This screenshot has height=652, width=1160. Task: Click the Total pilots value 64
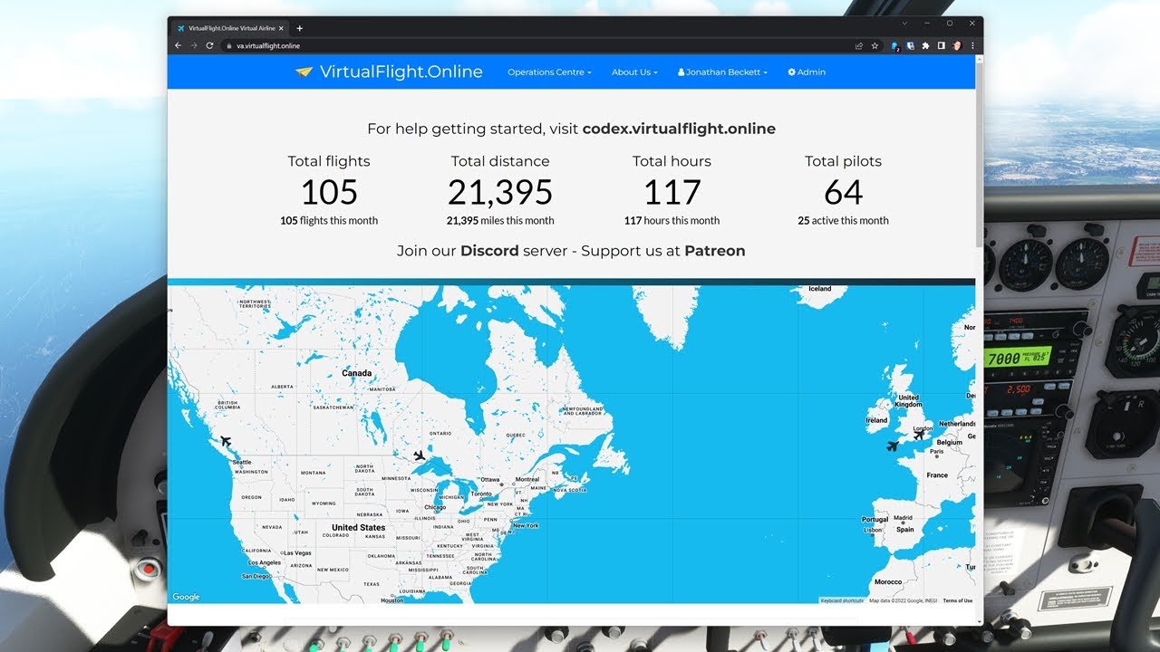tap(843, 193)
